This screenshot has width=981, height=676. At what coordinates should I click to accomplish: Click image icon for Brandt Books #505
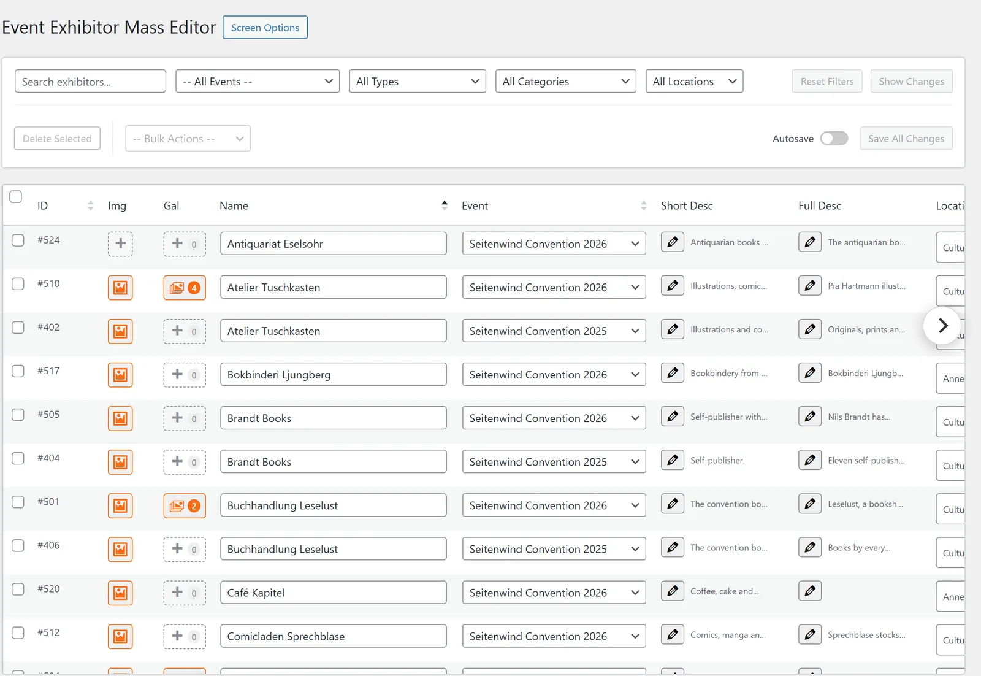(120, 418)
